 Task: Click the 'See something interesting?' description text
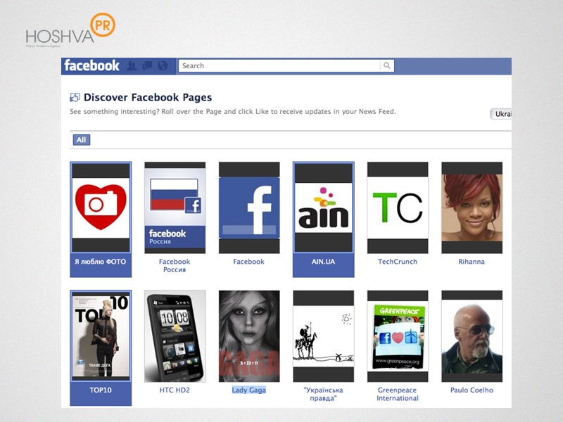coord(233,112)
